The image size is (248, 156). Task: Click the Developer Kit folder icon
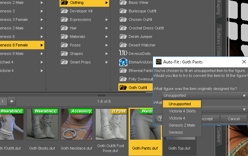(x=64, y=11)
